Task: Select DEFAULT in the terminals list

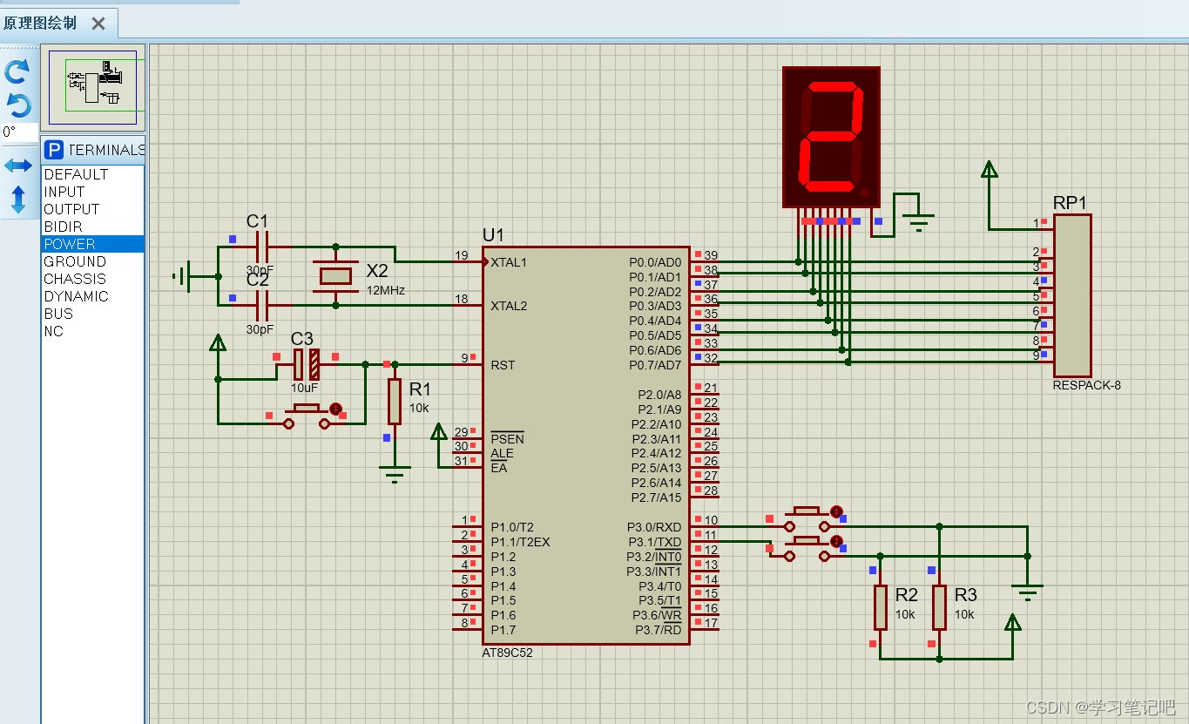Action: point(92,174)
